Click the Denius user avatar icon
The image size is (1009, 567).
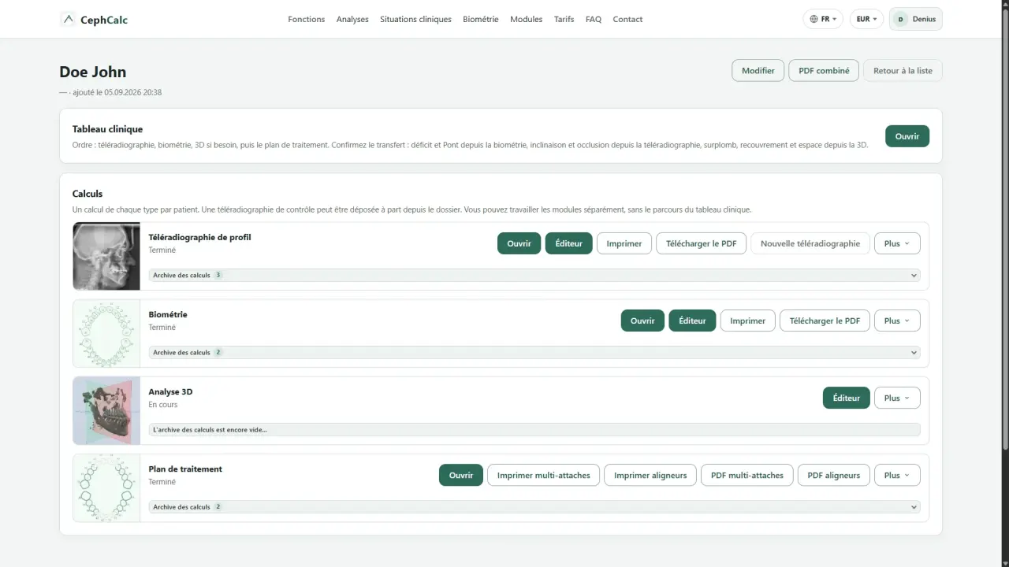pyautogui.click(x=900, y=19)
